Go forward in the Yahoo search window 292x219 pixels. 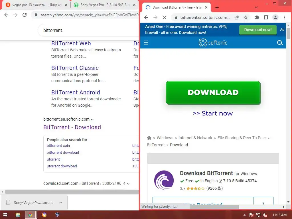[15, 15]
